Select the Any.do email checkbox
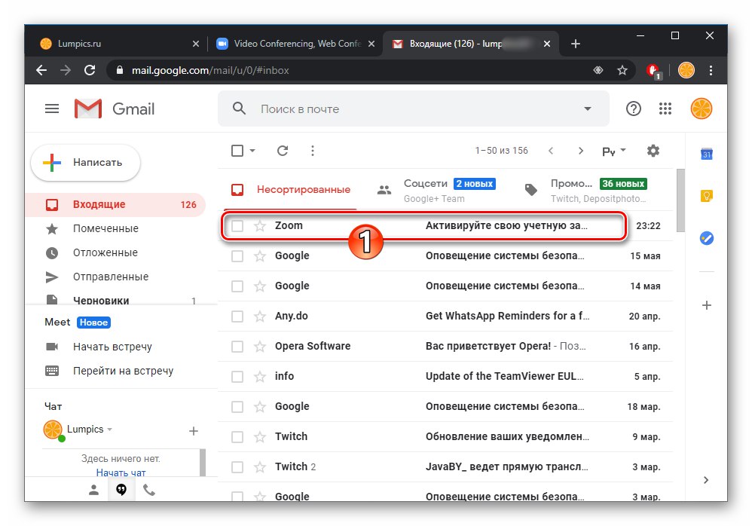This screenshot has height=526, width=752. [x=237, y=317]
